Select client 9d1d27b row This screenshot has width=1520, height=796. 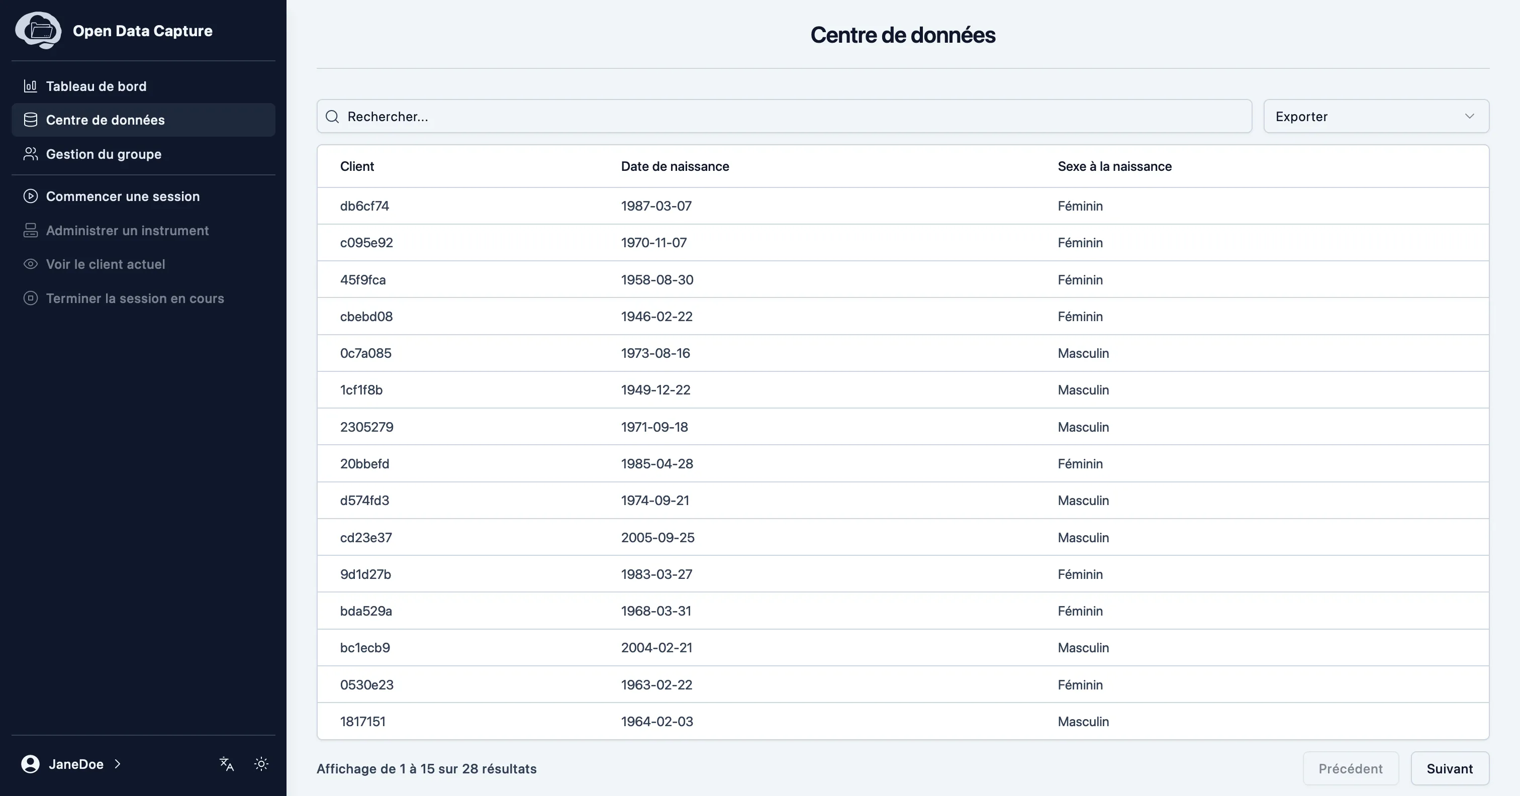coord(903,574)
